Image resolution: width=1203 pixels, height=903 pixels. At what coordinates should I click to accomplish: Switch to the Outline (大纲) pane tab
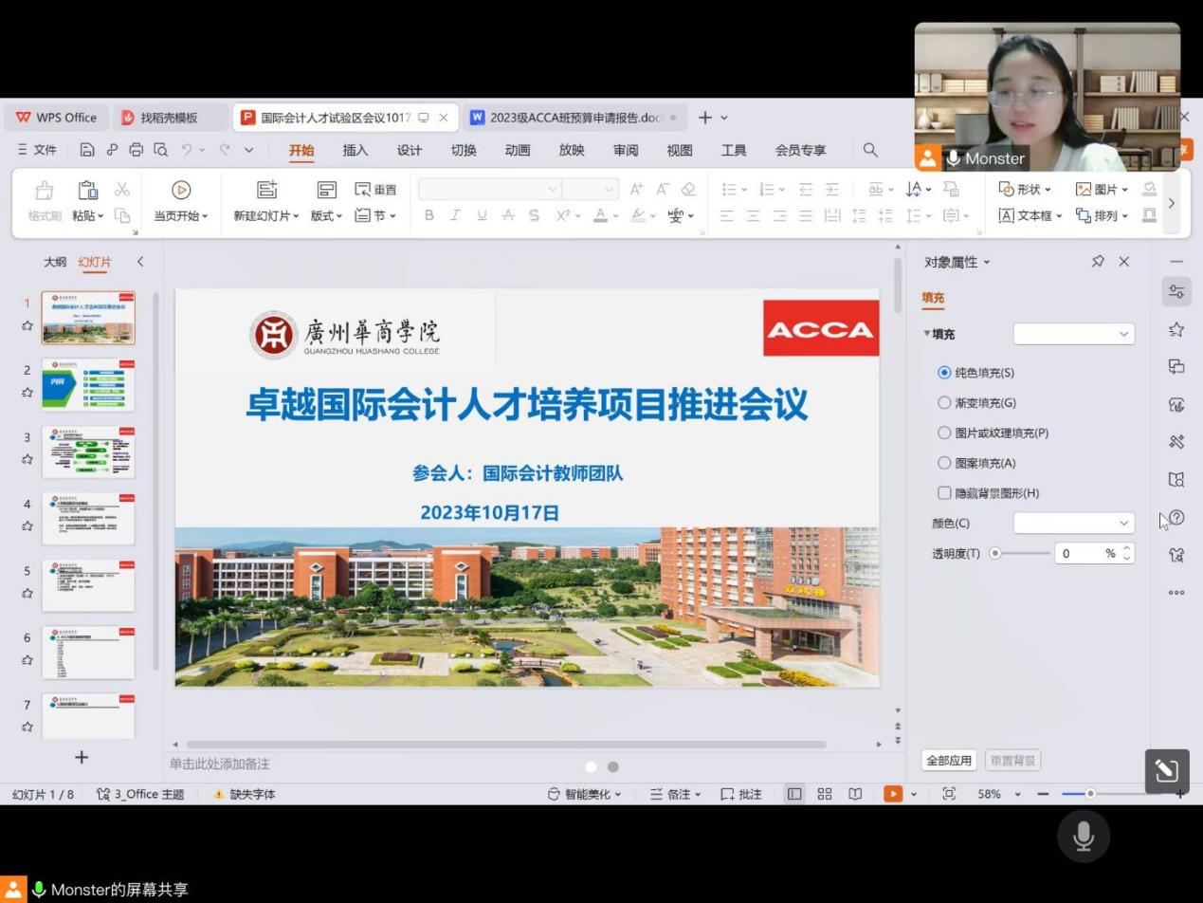[55, 262]
